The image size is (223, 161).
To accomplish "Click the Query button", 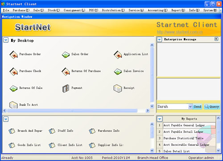I will (212, 107).
